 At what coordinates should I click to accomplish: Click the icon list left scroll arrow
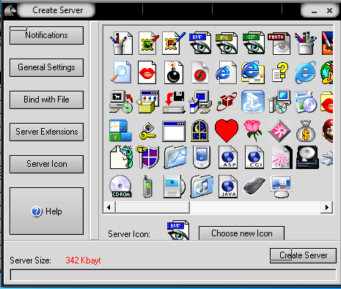pos(109,208)
